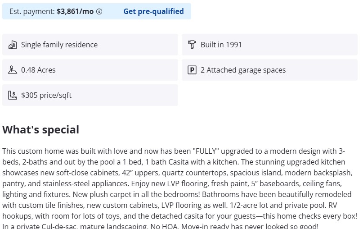Click the price per sqft ruler icon
The image size is (363, 229).
tap(13, 95)
